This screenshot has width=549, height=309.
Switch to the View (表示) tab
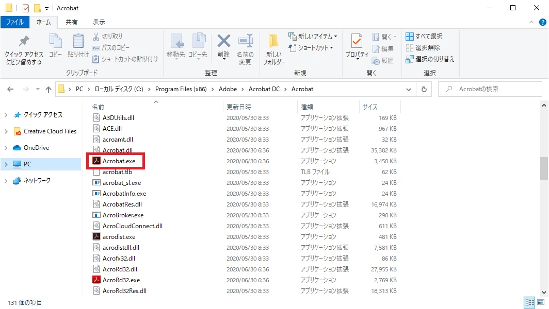(x=99, y=22)
